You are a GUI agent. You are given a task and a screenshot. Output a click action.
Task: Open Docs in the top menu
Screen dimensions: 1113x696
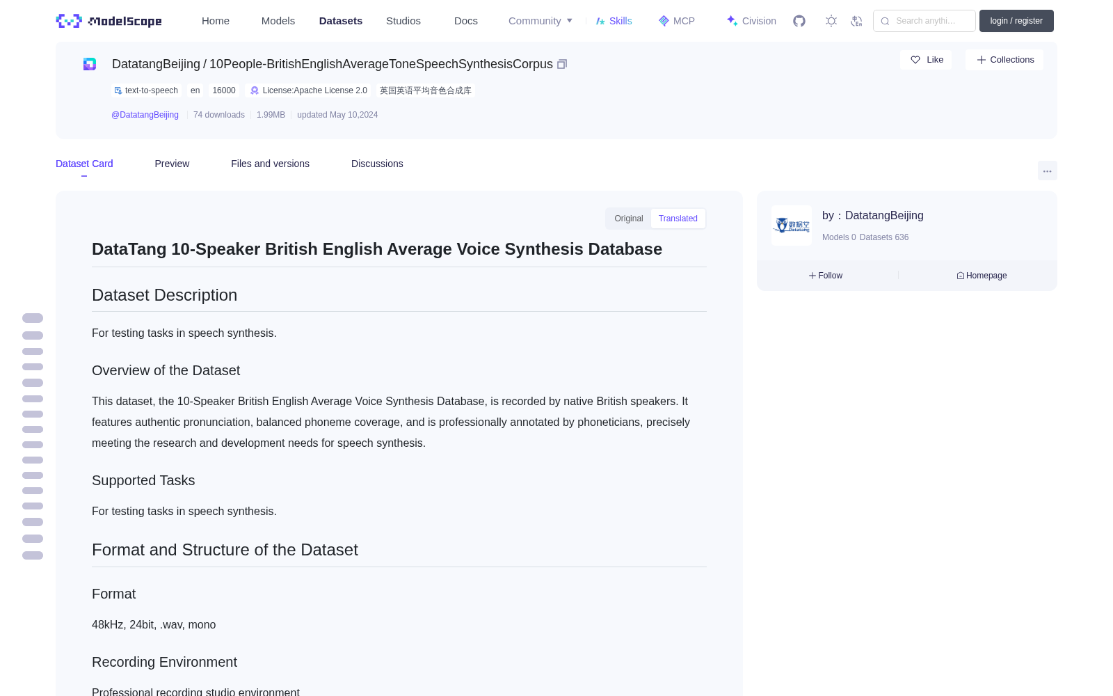[x=466, y=21]
